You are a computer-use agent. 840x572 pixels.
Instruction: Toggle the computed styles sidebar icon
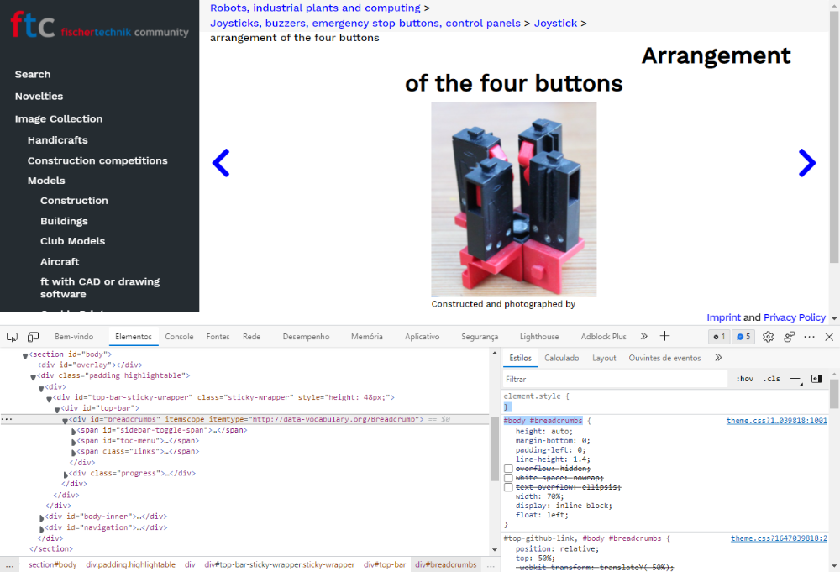tap(817, 379)
